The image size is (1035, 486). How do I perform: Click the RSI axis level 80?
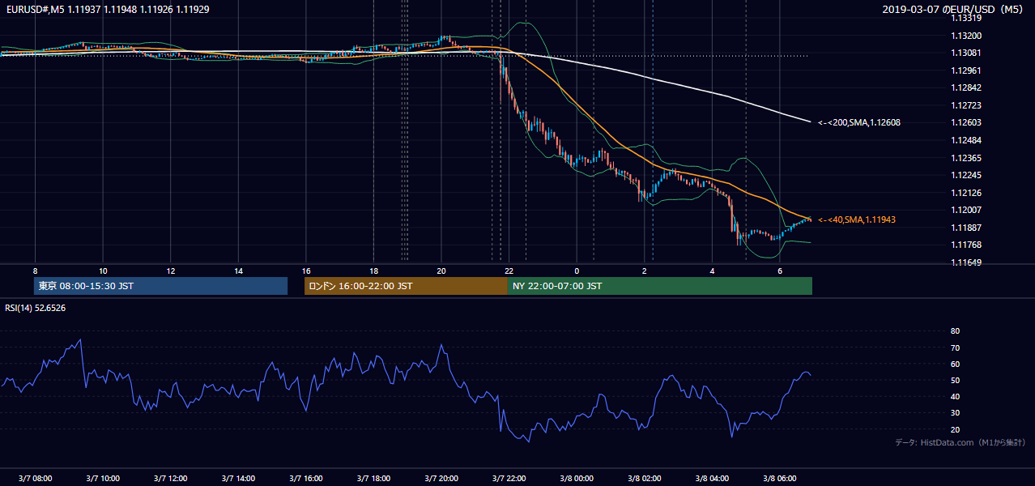point(956,331)
